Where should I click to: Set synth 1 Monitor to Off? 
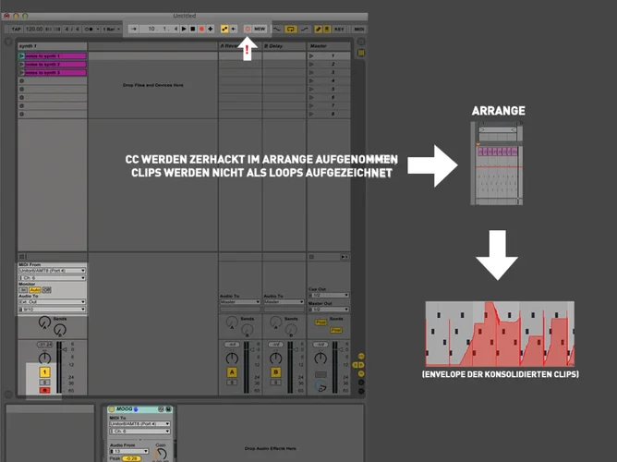pyautogui.click(x=47, y=289)
